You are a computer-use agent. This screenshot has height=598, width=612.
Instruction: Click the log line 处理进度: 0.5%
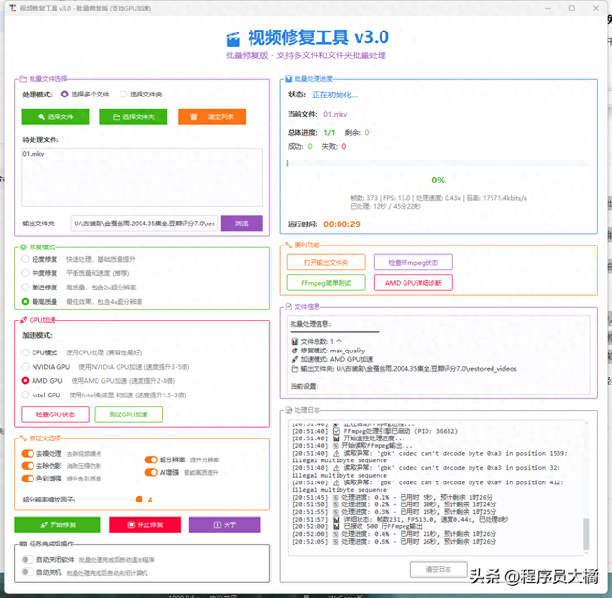point(394,542)
